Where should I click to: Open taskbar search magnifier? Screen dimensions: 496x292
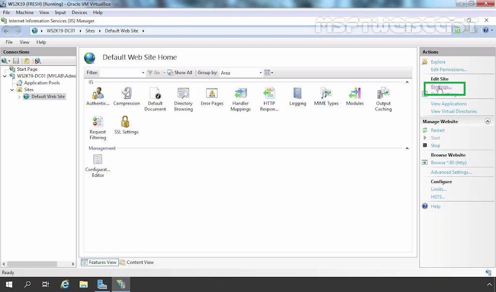tap(28, 284)
